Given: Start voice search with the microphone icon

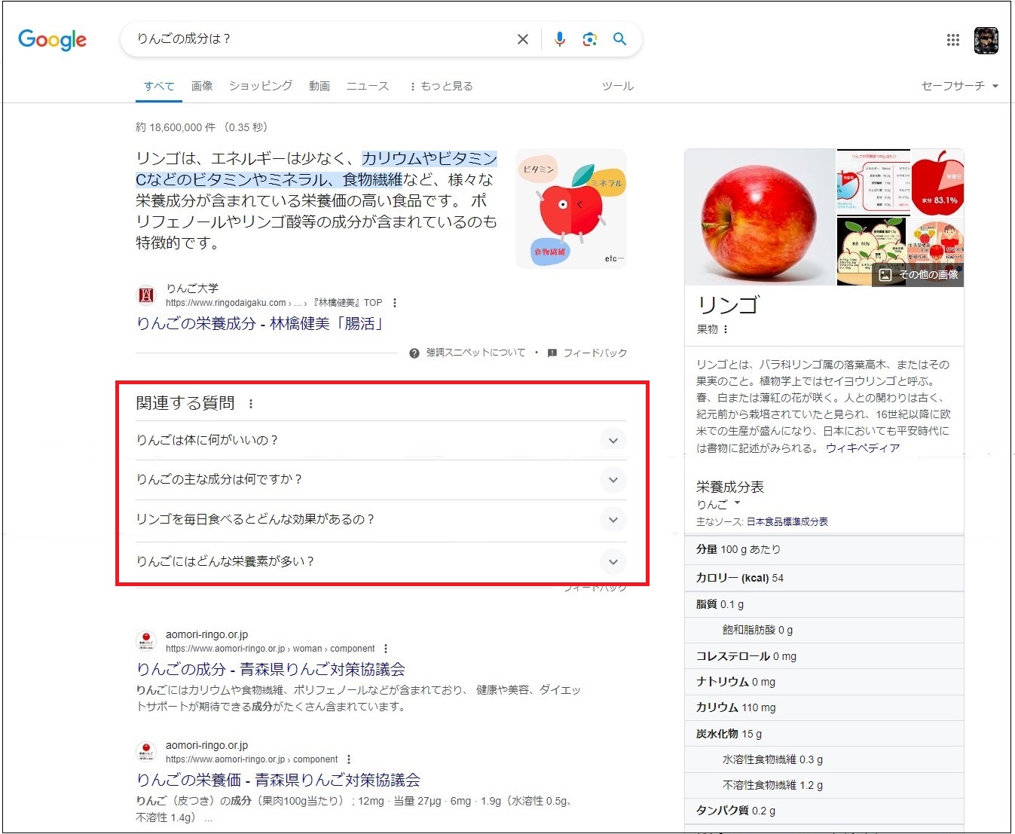Looking at the screenshot, I should [x=559, y=39].
